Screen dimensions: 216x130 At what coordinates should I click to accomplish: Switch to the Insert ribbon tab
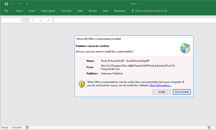point(32,11)
